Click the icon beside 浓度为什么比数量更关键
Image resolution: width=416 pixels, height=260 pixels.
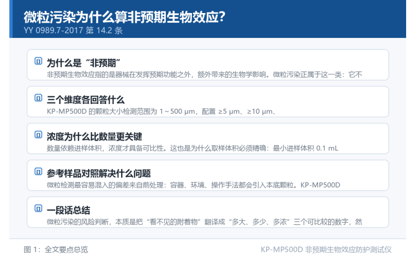coord(38,135)
